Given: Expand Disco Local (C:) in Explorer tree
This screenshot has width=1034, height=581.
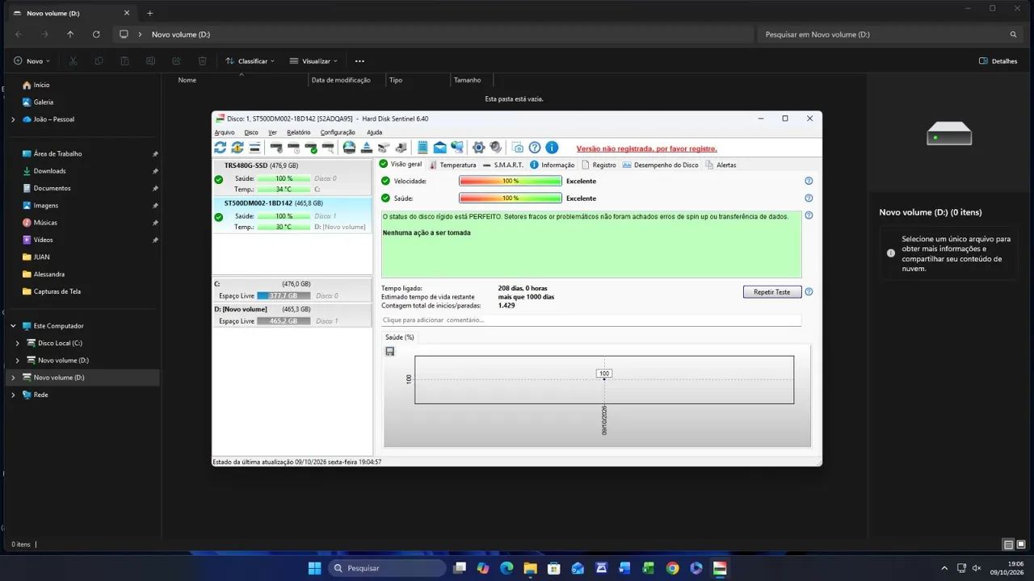Looking at the screenshot, I should tap(17, 343).
